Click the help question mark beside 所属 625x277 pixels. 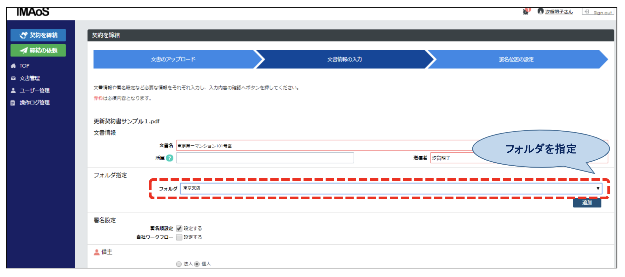(170, 158)
